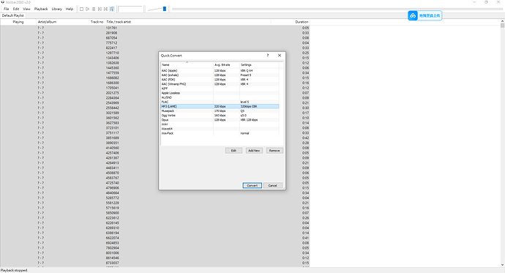Click the Random playback toolbar icon
The width and height of the screenshot is (505, 273).
(x=112, y=9)
